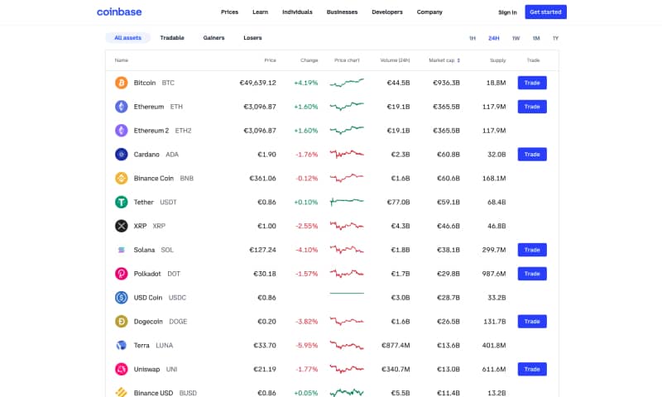The width and height of the screenshot is (662, 397).
Task: Open the Businesses nav menu
Action: click(x=342, y=12)
